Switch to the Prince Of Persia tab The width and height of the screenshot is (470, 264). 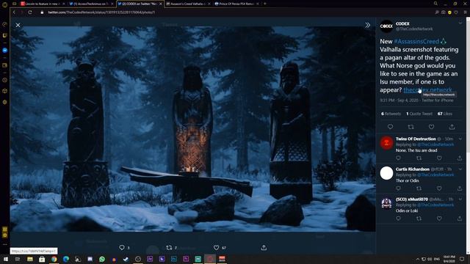[x=236, y=4]
